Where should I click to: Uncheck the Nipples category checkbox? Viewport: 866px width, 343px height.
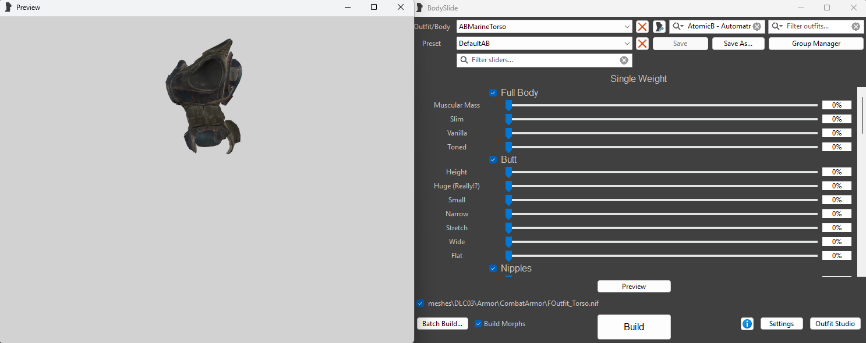click(x=493, y=269)
